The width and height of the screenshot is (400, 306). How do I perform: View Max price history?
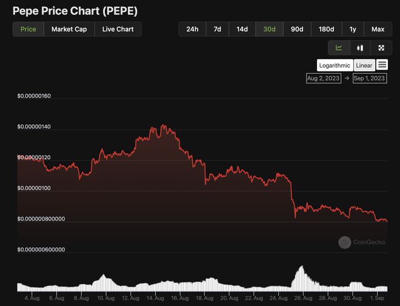tap(378, 29)
